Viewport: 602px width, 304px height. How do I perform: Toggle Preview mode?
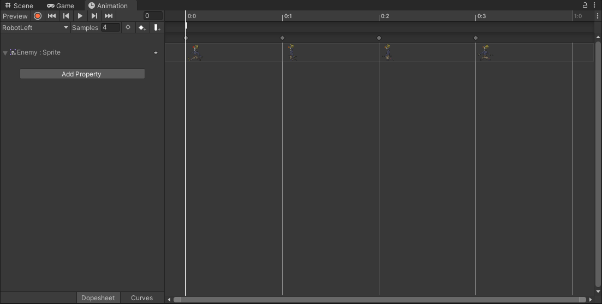pyautogui.click(x=15, y=16)
